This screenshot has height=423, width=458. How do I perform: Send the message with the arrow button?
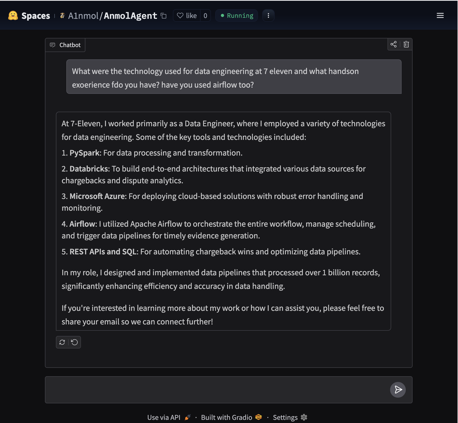click(x=398, y=390)
